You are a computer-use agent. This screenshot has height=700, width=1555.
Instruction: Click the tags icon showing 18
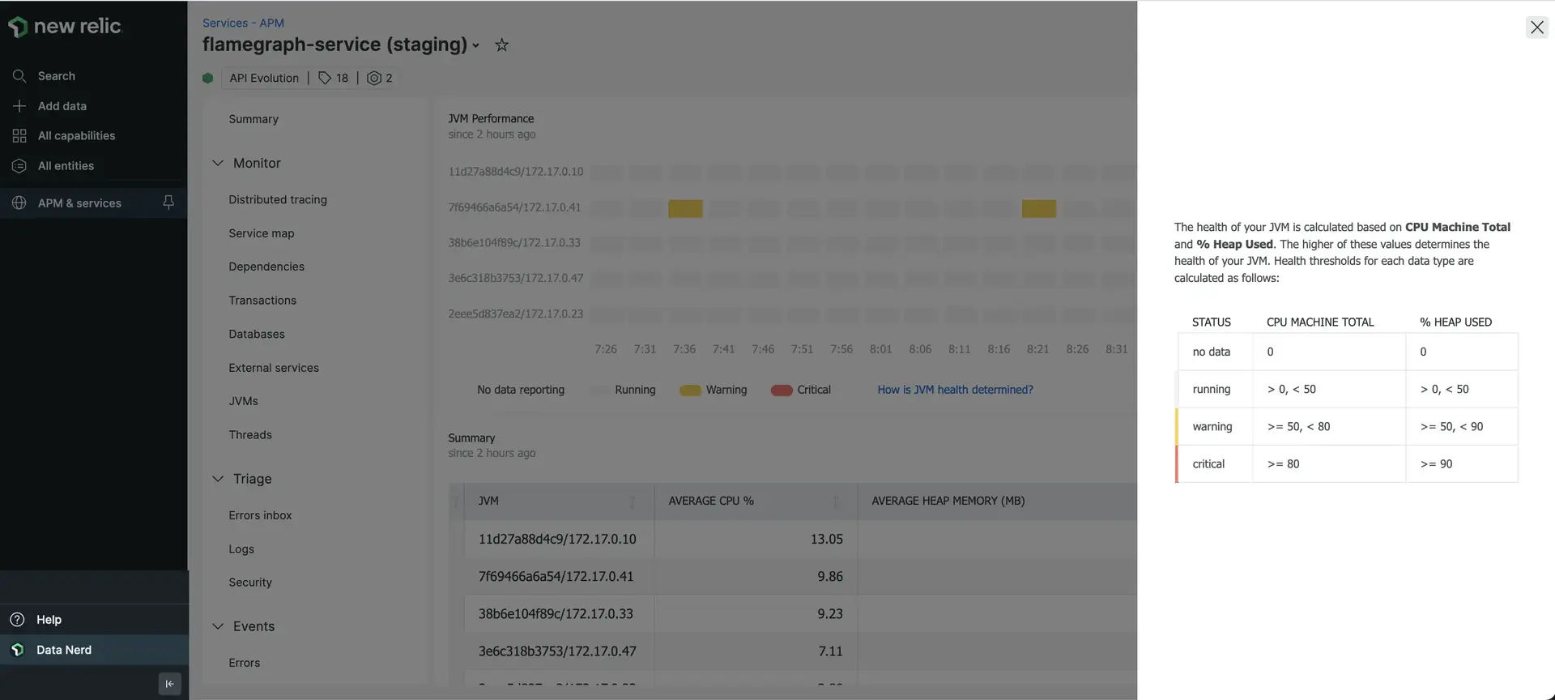[325, 78]
